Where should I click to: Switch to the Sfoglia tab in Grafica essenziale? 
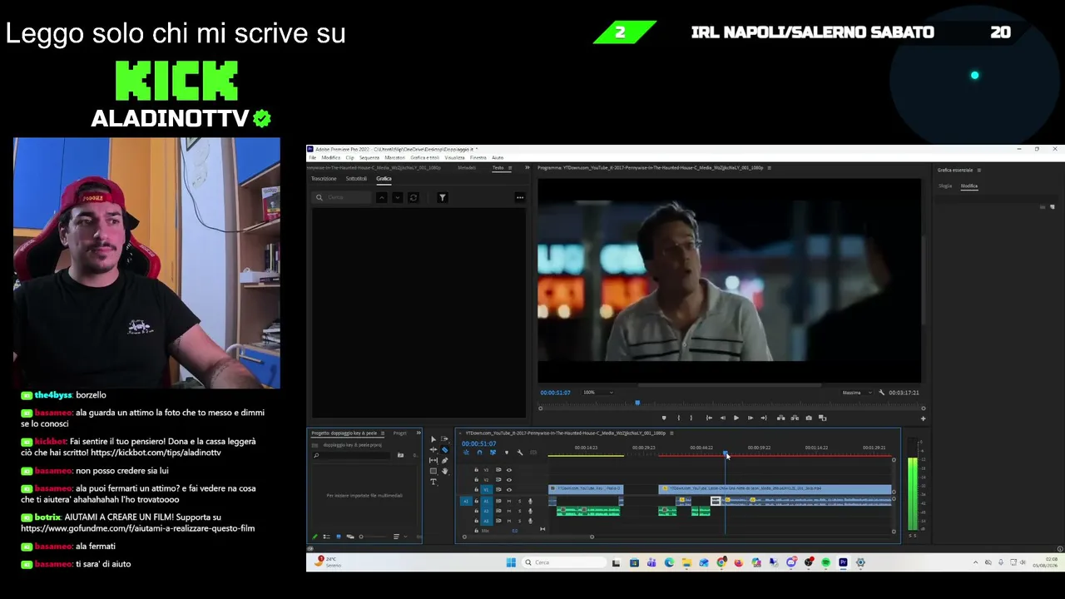pyautogui.click(x=945, y=186)
